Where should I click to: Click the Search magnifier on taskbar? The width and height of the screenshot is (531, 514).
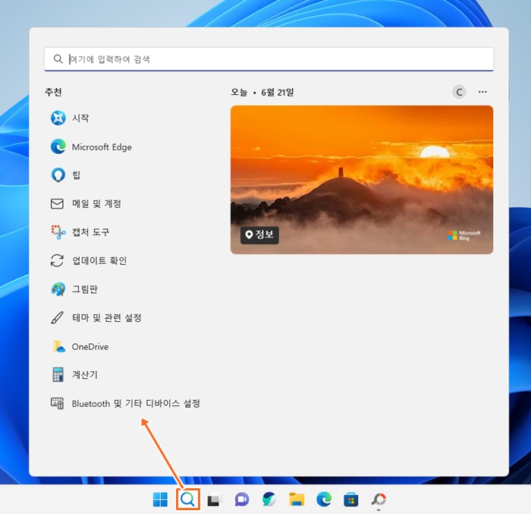[x=187, y=500]
